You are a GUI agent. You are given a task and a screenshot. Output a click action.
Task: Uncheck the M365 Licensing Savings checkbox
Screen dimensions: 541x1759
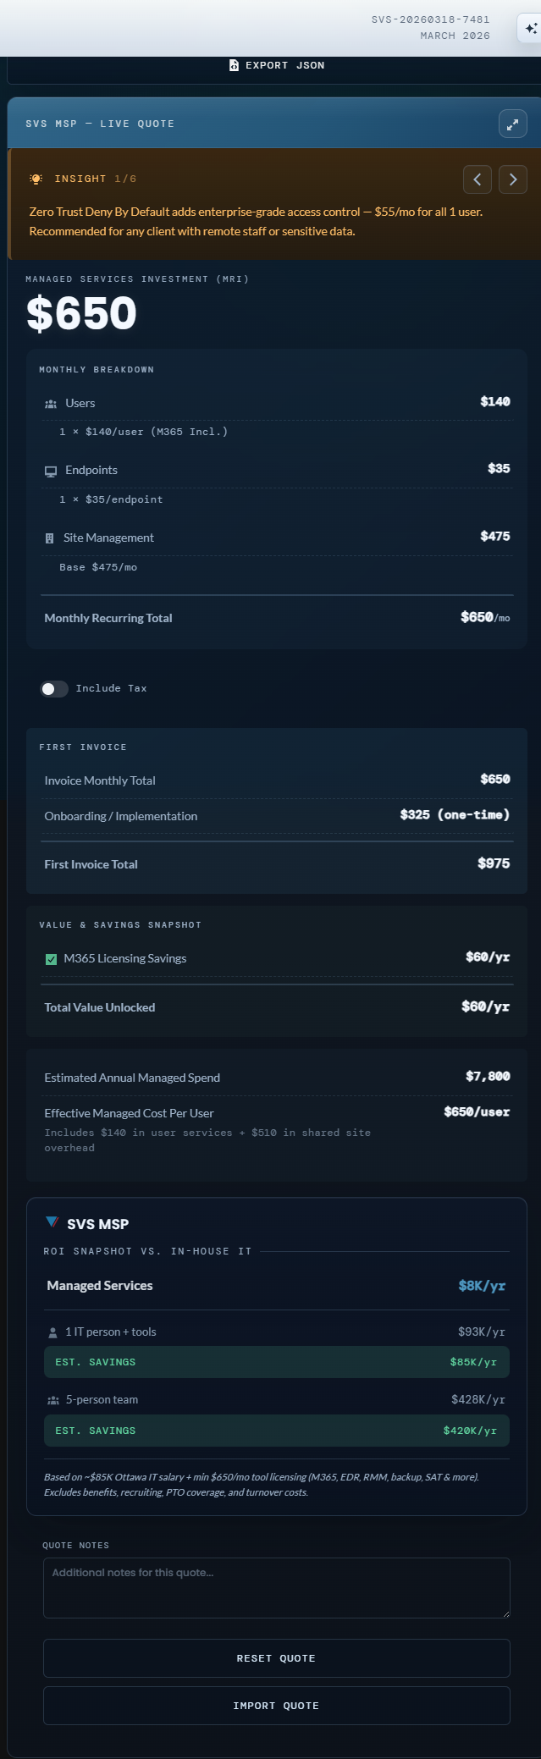[51, 959]
